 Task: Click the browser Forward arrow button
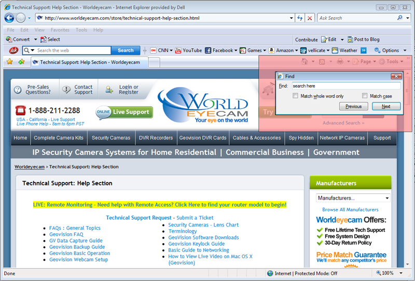tap(21, 18)
